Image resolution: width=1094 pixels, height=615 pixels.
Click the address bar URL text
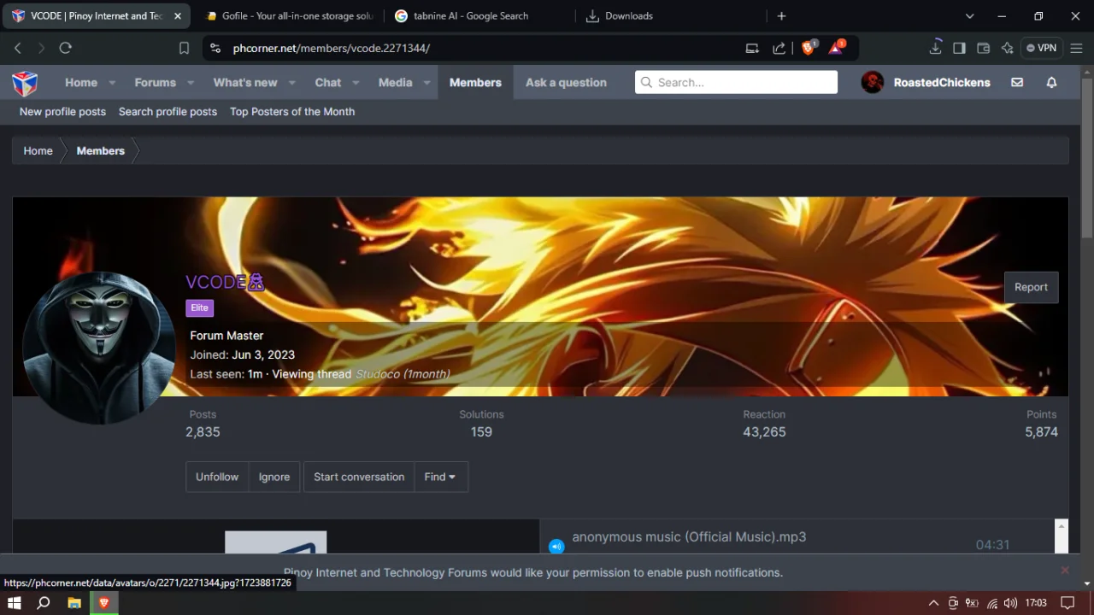click(332, 49)
